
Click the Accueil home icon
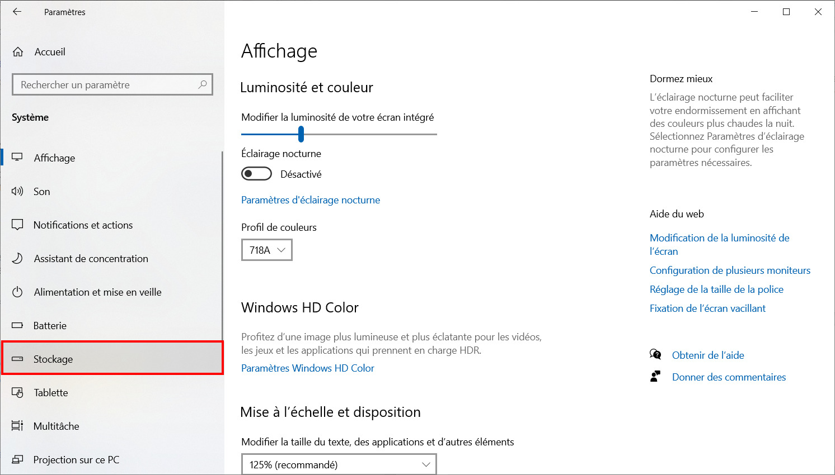tap(18, 52)
